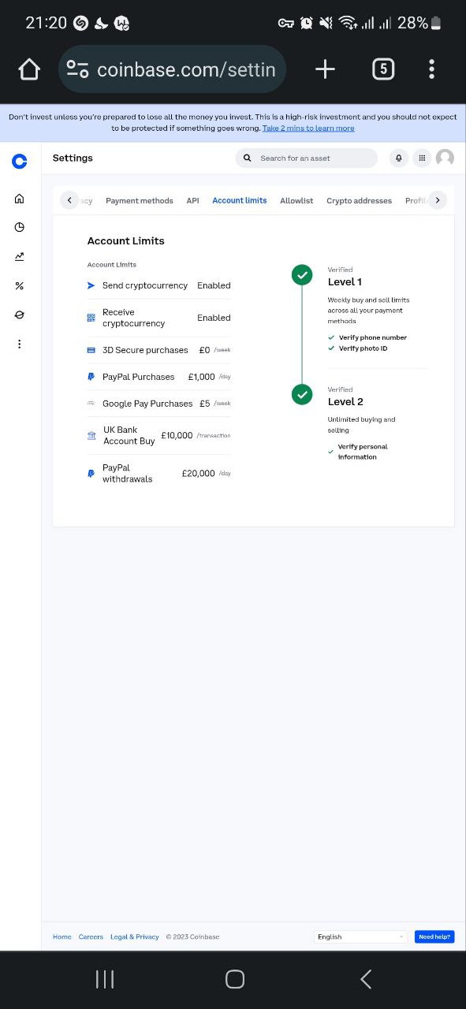Click the £10,000 UK Bank limit value
This screenshot has height=1009, width=466.
coord(177,435)
